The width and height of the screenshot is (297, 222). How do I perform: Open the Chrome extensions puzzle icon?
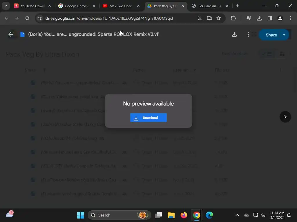(233, 18)
